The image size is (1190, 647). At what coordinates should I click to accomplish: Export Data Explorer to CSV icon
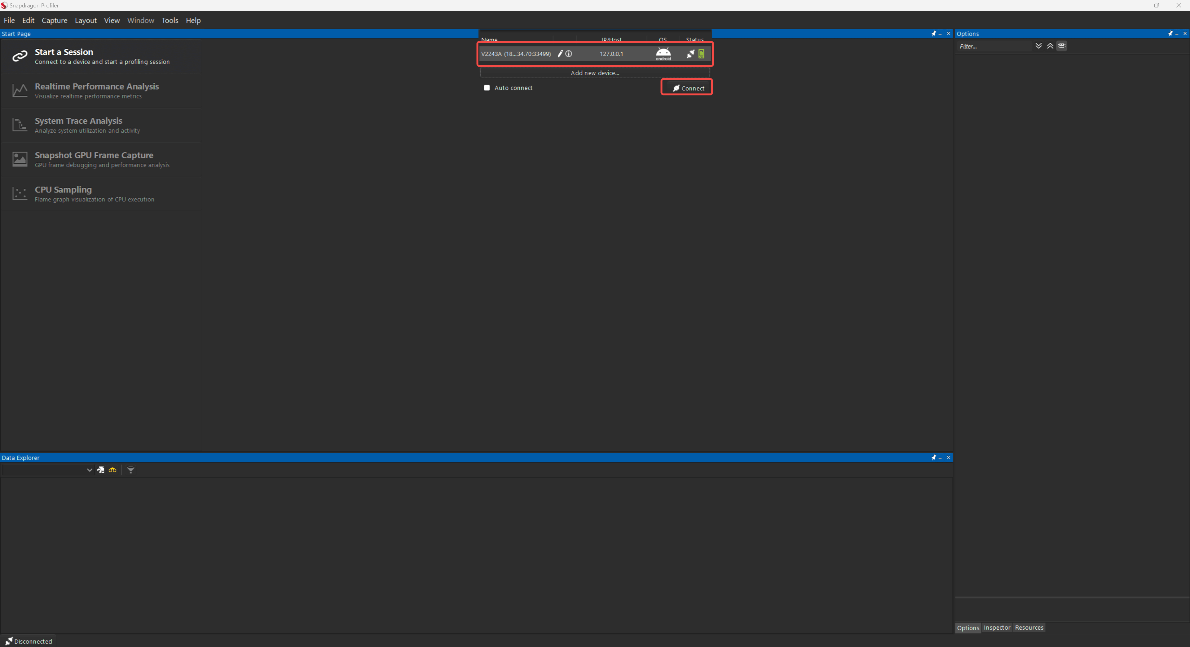[x=101, y=470]
